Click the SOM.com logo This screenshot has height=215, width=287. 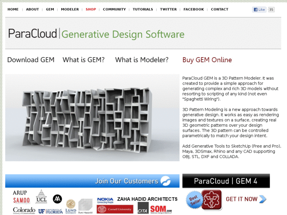coord(161,209)
